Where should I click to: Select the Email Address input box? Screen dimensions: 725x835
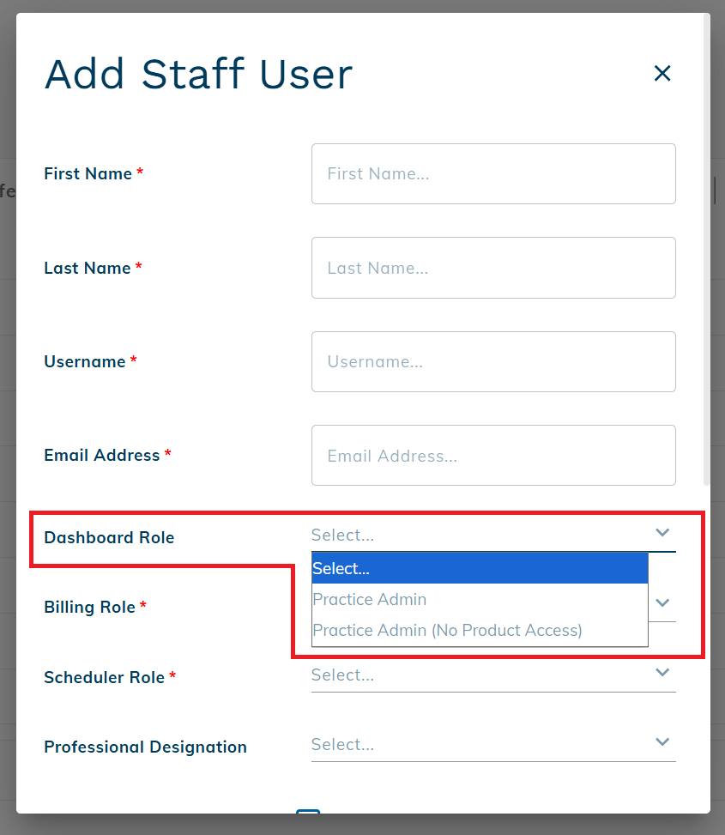pyautogui.click(x=493, y=455)
